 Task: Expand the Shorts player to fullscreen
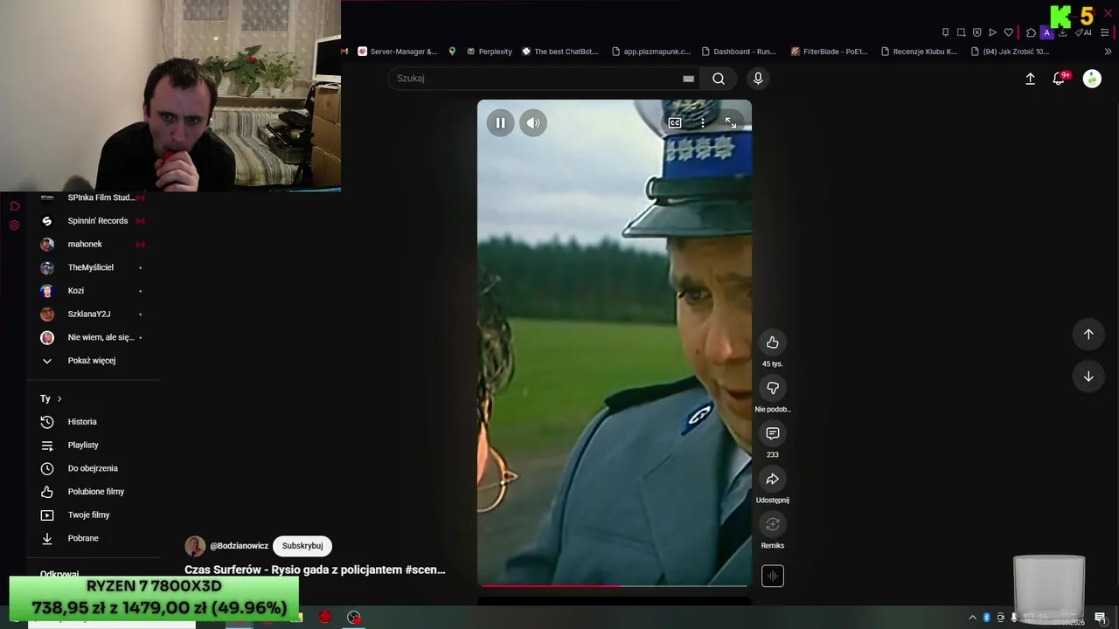(731, 123)
